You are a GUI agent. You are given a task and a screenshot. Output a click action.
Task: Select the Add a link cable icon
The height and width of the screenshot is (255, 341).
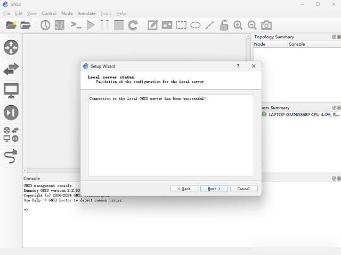pyautogui.click(x=11, y=156)
